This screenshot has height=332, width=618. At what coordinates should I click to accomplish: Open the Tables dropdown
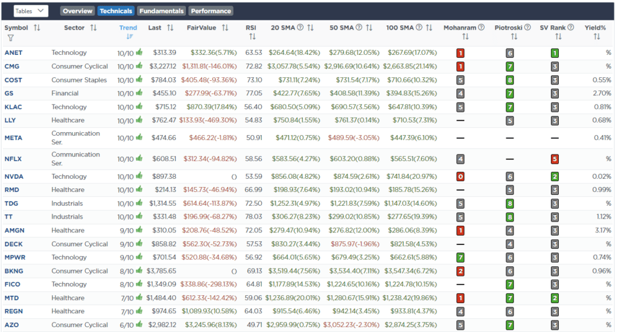31,11
